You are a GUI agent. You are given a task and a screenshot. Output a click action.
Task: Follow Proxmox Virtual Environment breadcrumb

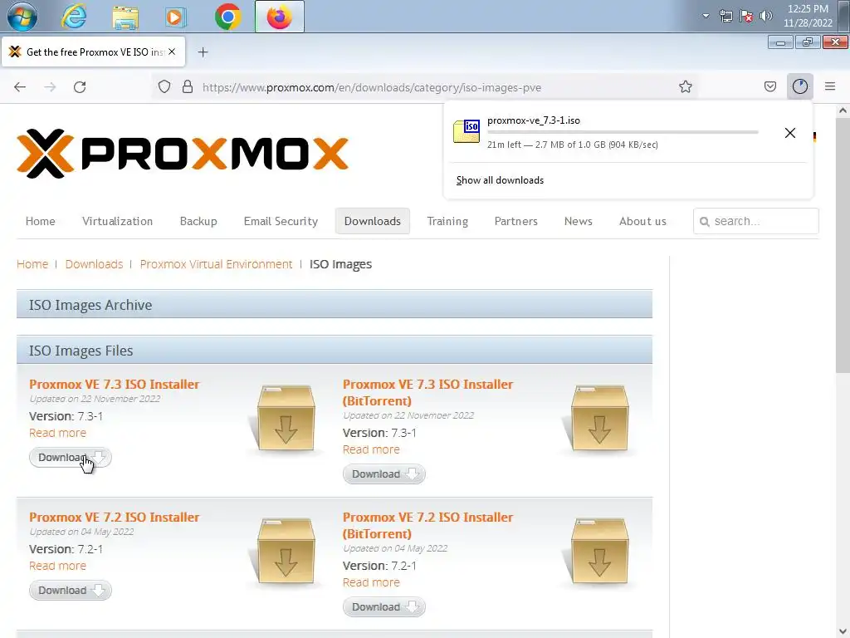[217, 264]
